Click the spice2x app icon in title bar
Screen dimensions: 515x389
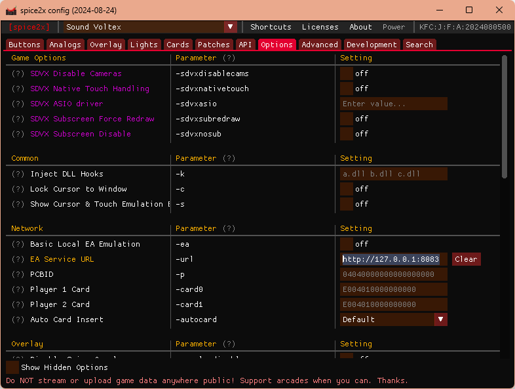[11, 10]
